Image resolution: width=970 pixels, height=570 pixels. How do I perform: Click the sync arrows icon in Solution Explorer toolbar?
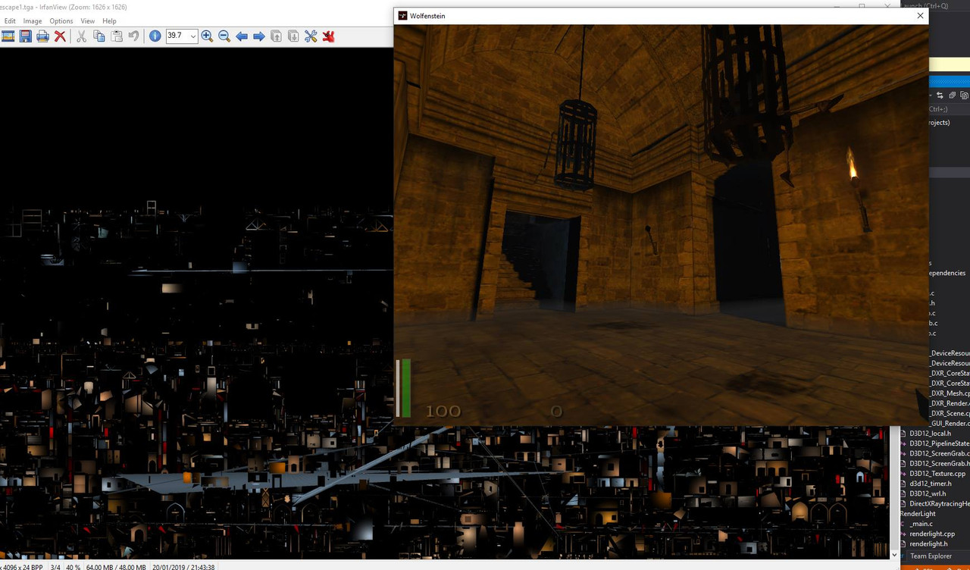[940, 96]
